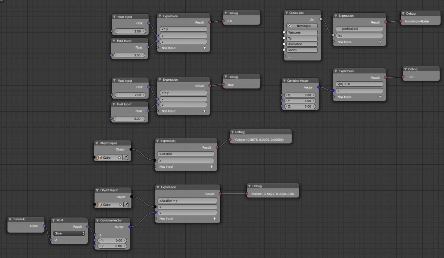
Task: Click the Welcome text field in Create List
Action: coord(302,32)
